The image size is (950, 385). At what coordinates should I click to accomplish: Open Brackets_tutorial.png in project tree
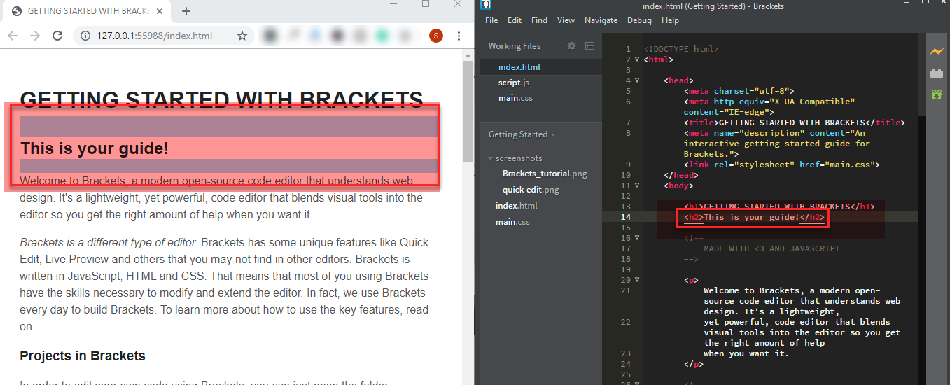[x=545, y=174]
